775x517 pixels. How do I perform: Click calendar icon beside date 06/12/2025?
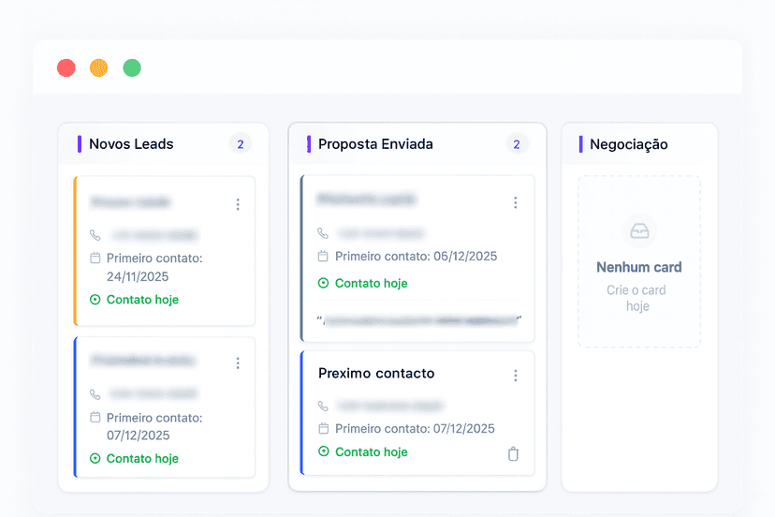click(324, 257)
